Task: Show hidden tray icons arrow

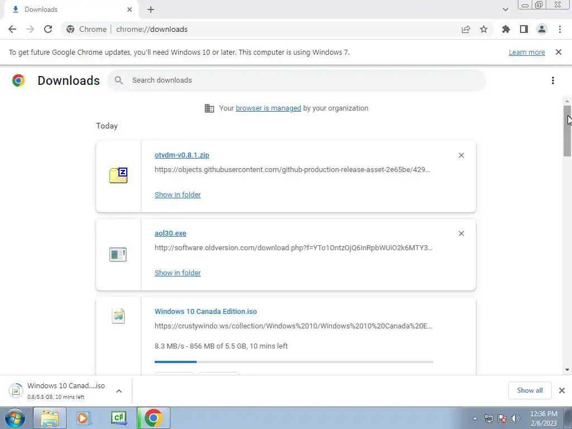Action: point(475,418)
